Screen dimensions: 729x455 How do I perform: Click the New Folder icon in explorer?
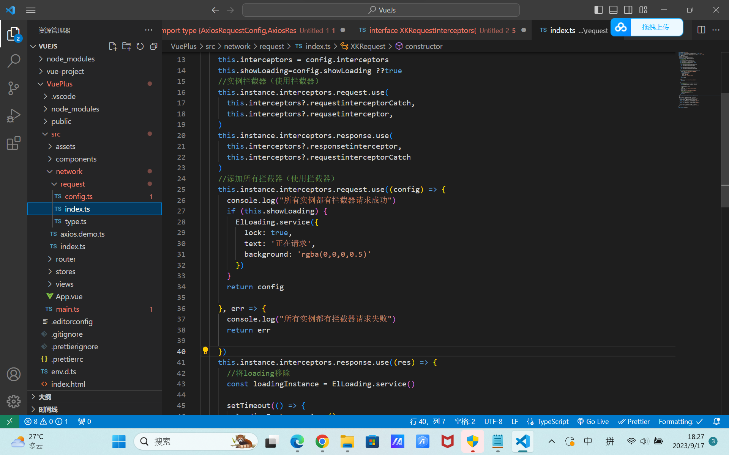(x=126, y=46)
